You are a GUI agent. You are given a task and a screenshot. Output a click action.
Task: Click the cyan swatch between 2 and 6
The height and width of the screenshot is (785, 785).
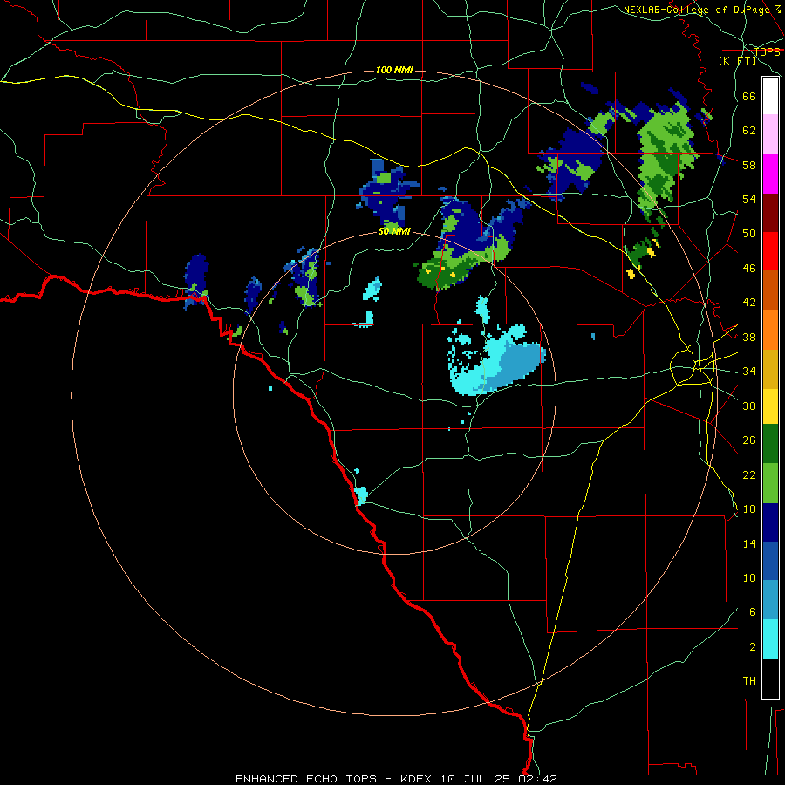[x=770, y=639]
